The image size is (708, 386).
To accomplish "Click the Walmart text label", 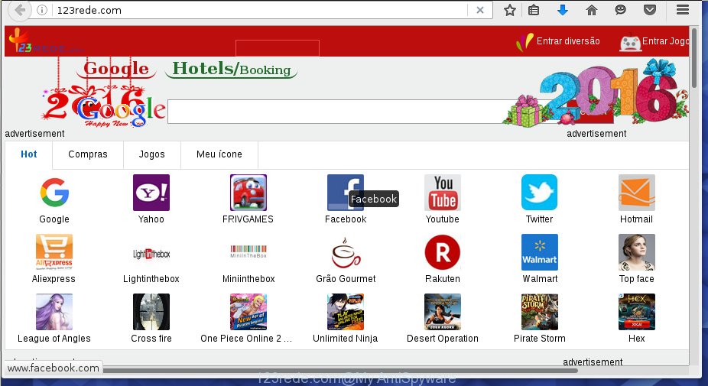I will click(x=540, y=279).
